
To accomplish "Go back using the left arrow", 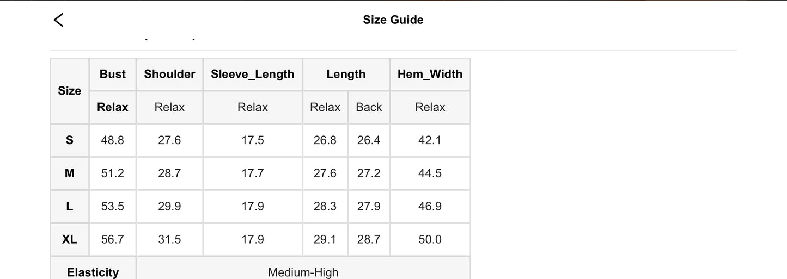I will tap(58, 20).
